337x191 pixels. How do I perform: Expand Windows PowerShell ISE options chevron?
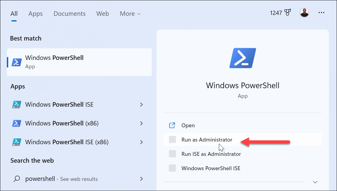[141, 105]
